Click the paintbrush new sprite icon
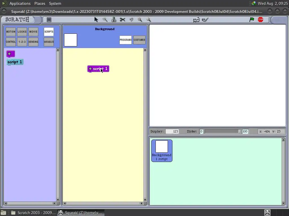Screen dimensions: 289x216 coord(205,19)
